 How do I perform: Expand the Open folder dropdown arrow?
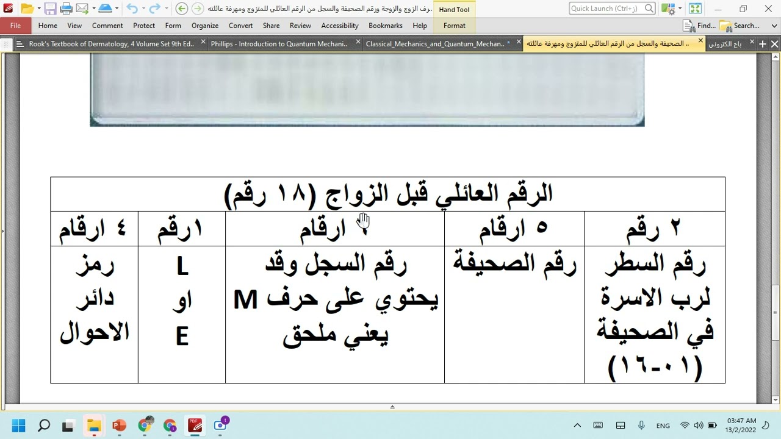38,9
